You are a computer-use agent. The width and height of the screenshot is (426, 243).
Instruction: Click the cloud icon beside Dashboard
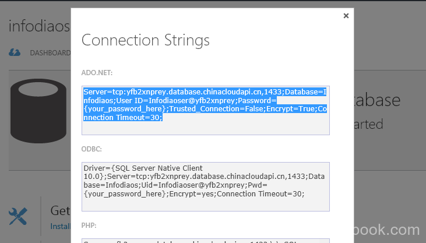coord(16,52)
